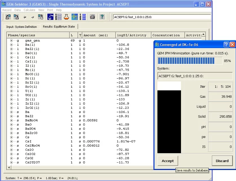
Task: Select the Results: Equilibrium State tab
Action: (x=59, y=26)
